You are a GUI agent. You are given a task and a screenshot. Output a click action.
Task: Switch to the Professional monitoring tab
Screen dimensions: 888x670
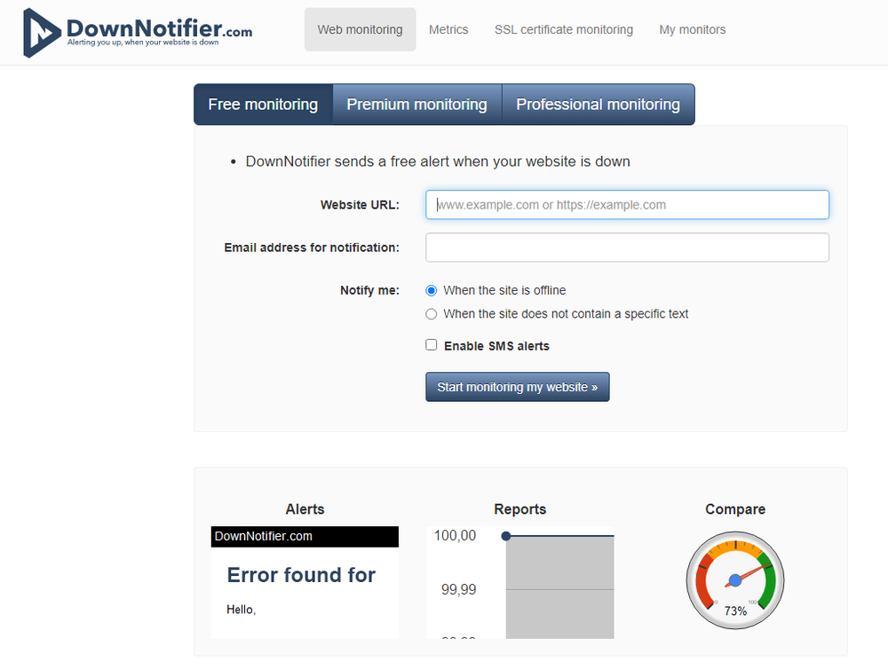click(598, 104)
